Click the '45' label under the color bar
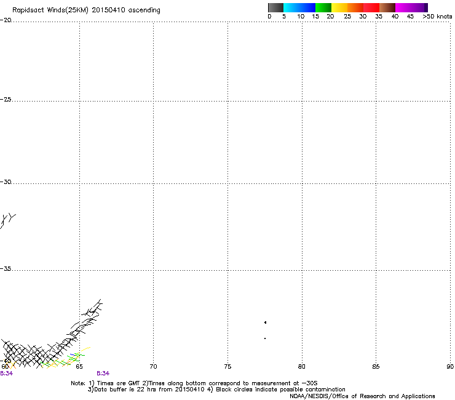The width and height of the screenshot is (455, 400). [410, 17]
